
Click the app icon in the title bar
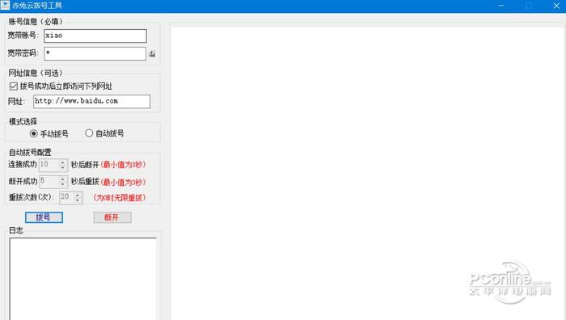click(5, 6)
